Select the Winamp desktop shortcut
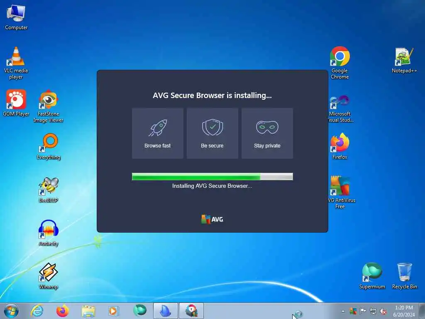This screenshot has height=319, width=425. (49, 276)
